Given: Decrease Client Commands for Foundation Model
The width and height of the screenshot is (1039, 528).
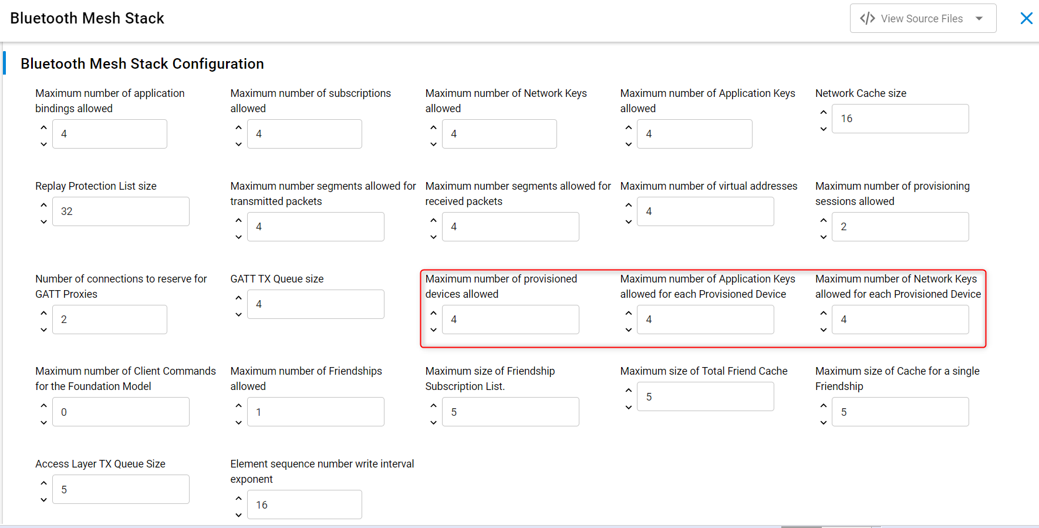Looking at the screenshot, I should coord(43,422).
